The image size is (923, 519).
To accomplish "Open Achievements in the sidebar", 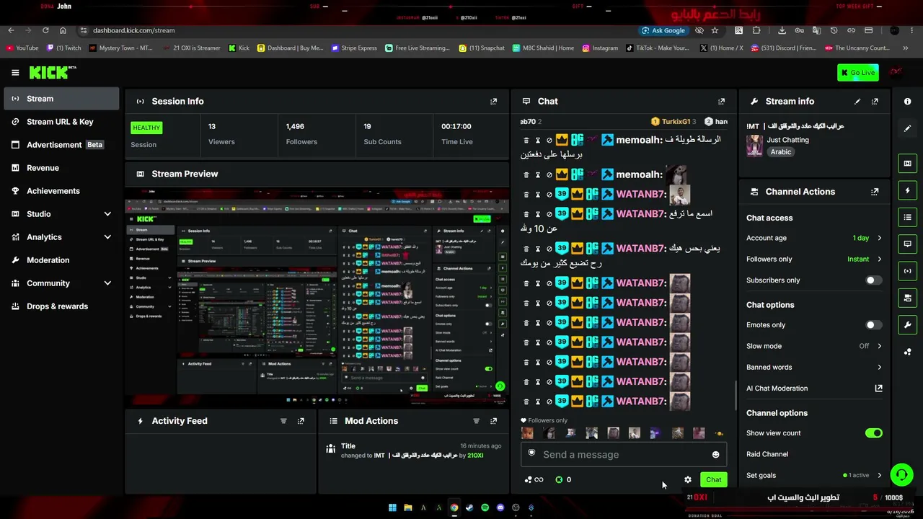I will (x=61, y=191).
